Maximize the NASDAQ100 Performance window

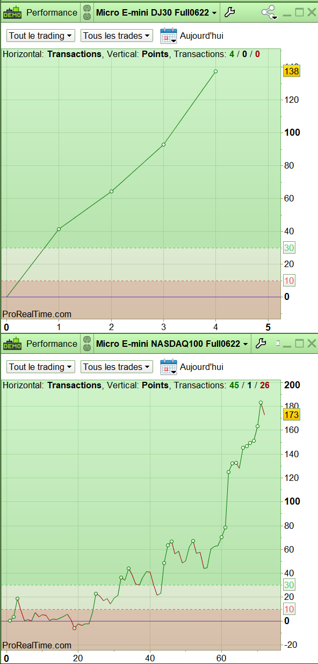[299, 343]
